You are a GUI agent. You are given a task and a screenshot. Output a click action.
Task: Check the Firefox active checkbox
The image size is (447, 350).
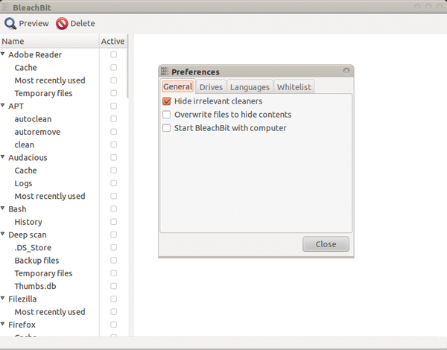pyautogui.click(x=113, y=325)
